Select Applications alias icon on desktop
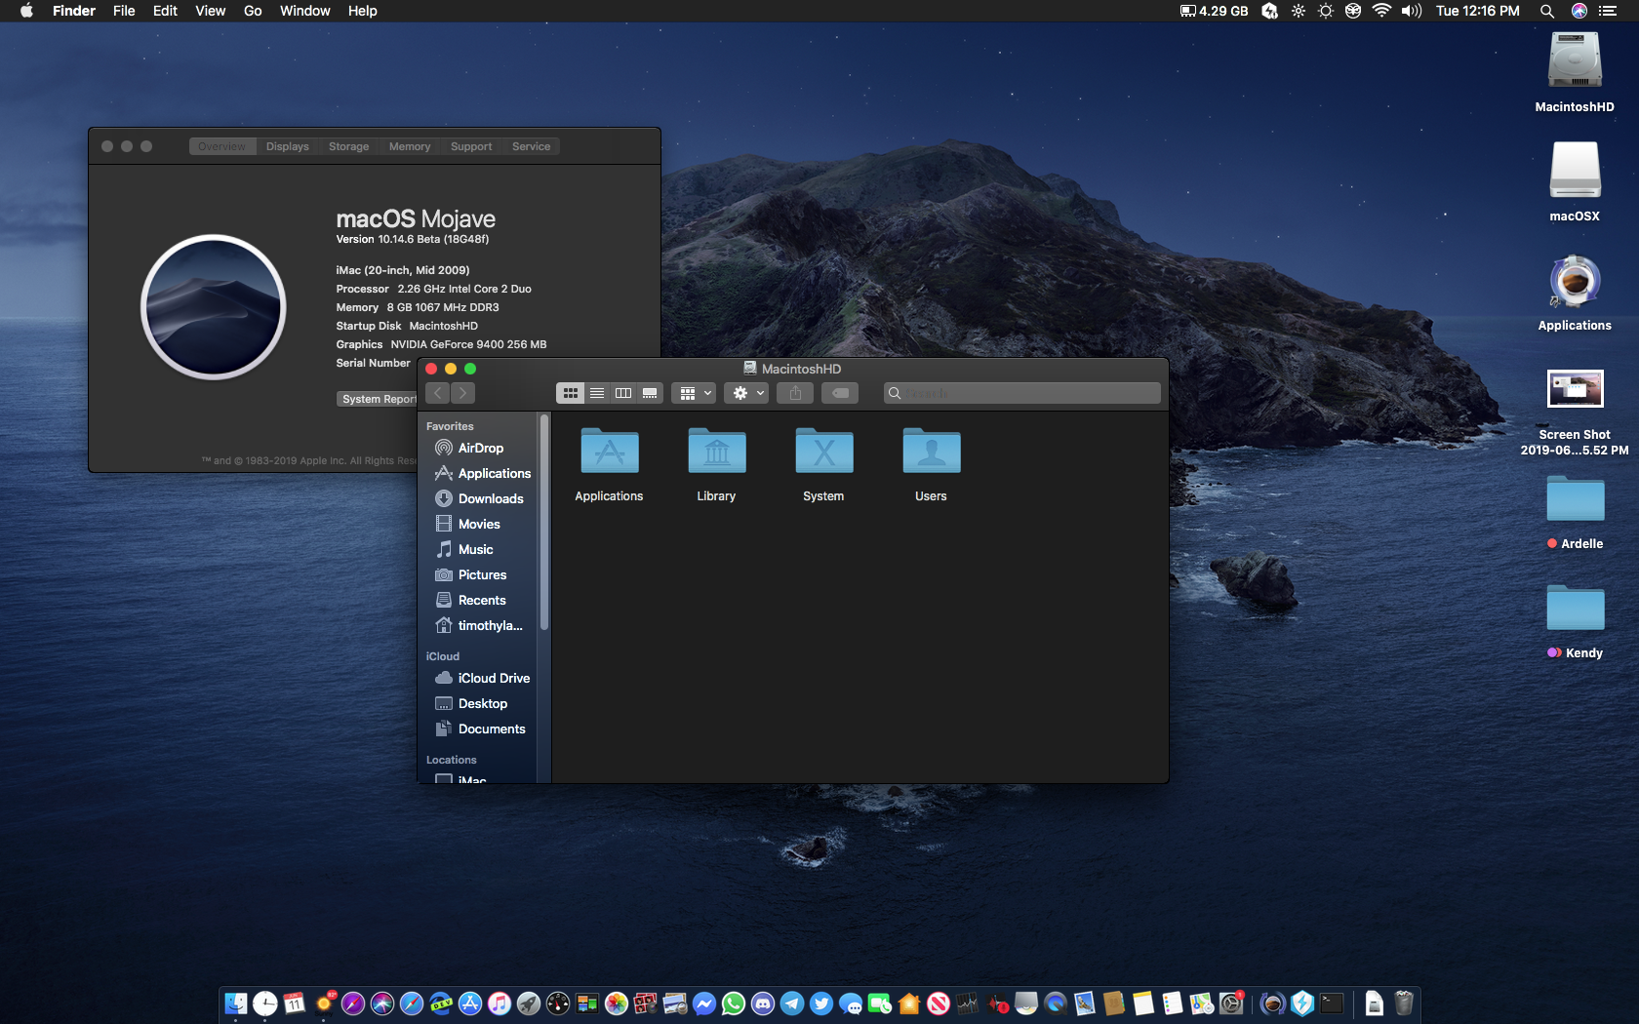Image resolution: width=1639 pixels, height=1024 pixels. click(1575, 281)
